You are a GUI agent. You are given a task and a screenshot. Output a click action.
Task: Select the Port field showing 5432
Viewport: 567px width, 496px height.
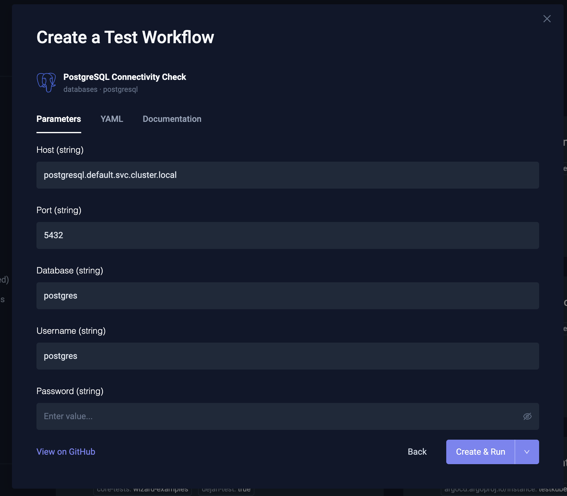[287, 235]
